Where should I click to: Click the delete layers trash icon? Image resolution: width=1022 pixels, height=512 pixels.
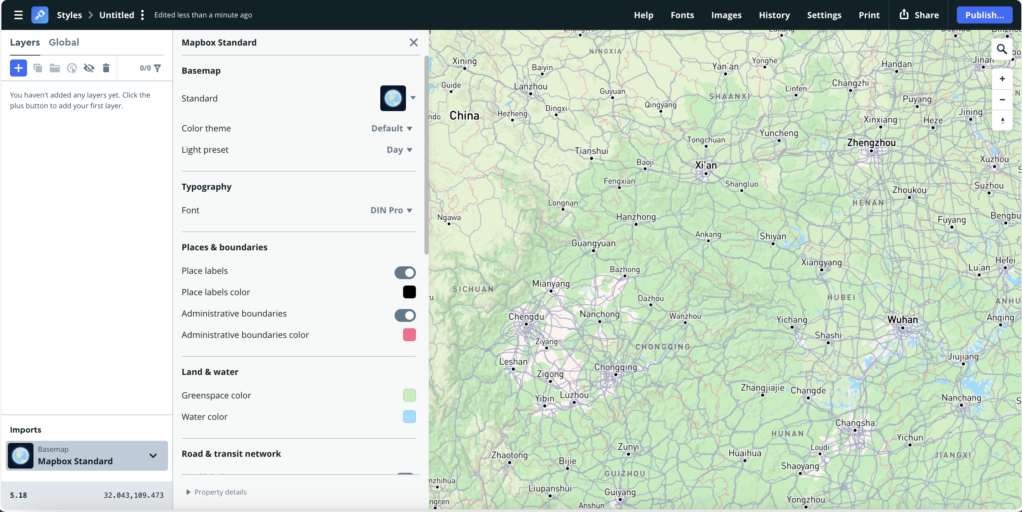(106, 68)
